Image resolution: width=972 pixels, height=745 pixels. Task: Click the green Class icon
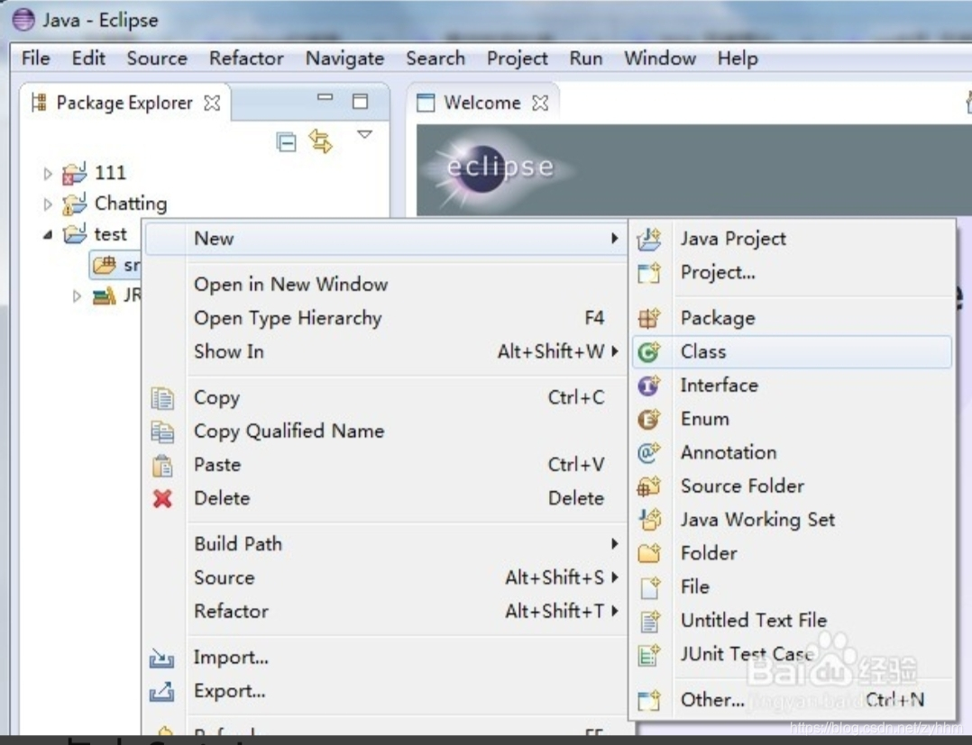coord(649,351)
